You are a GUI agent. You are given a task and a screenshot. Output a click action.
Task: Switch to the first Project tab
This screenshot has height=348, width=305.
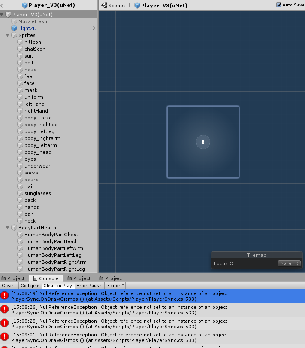[x=13, y=278]
